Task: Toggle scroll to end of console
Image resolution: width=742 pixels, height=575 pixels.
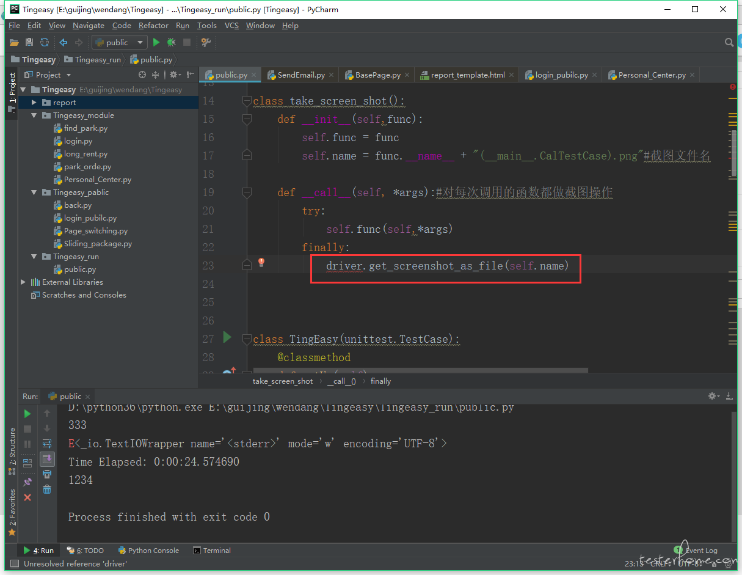Action: tap(47, 459)
